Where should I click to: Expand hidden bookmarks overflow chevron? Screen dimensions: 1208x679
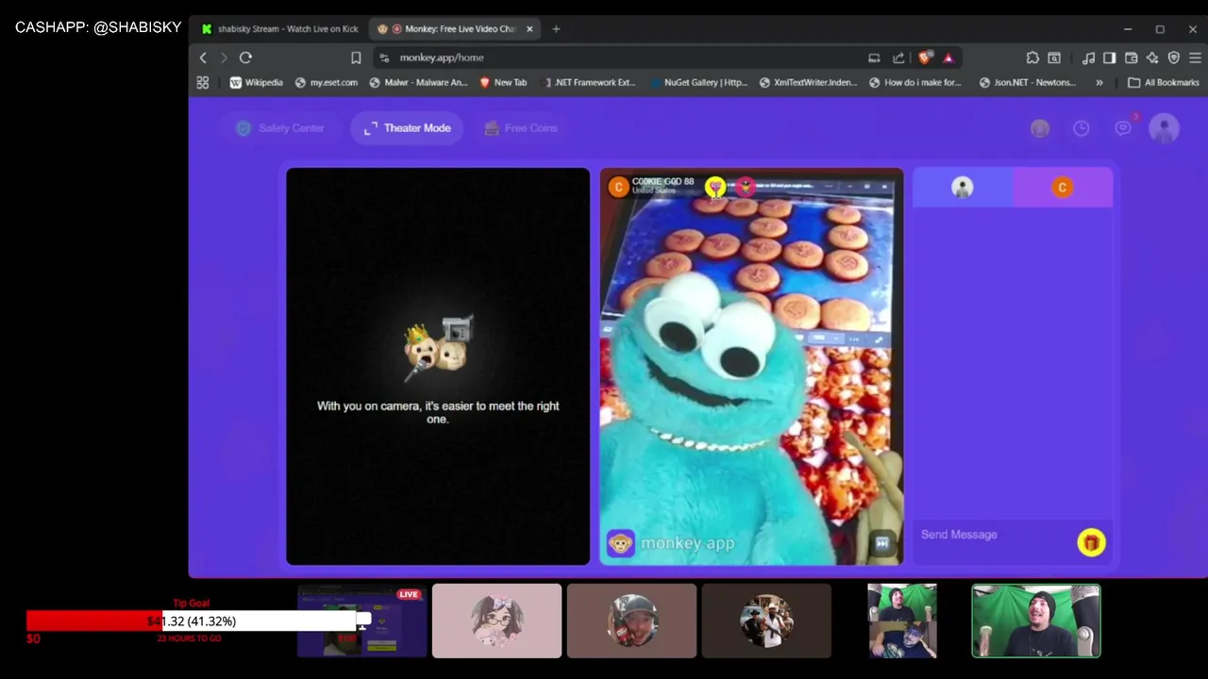coord(1099,83)
